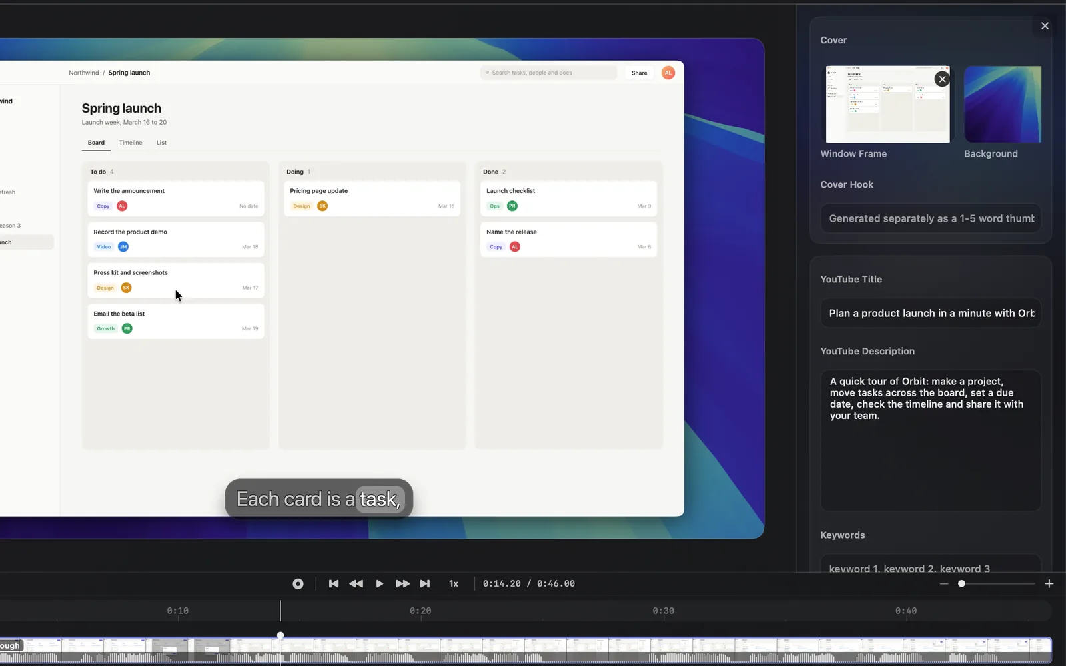Viewport: 1066px width, 666px height.
Task: Edit the YouTube Title field
Action: click(x=931, y=313)
